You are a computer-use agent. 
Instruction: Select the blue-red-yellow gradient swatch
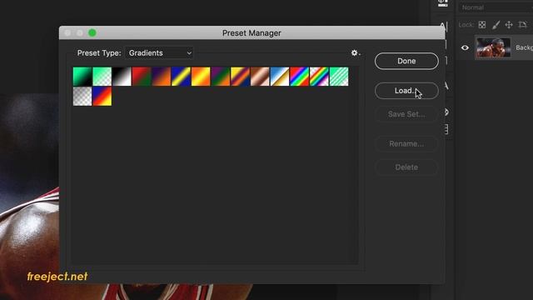[x=102, y=97]
